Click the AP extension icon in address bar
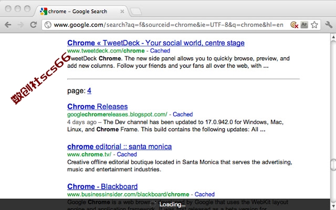 click(304, 25)
